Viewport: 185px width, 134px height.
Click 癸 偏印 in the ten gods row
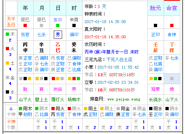172,114
